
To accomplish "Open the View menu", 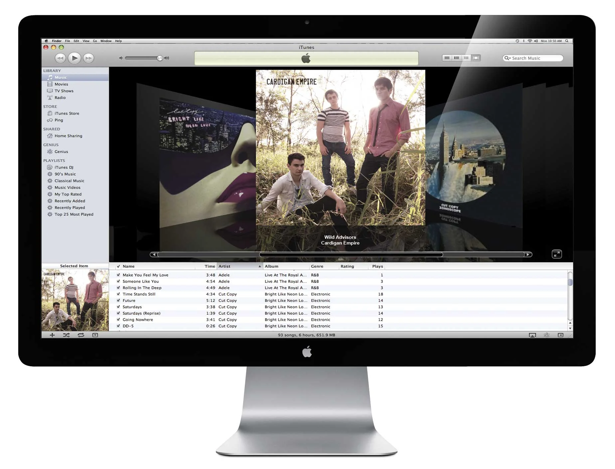I will 86,41.
